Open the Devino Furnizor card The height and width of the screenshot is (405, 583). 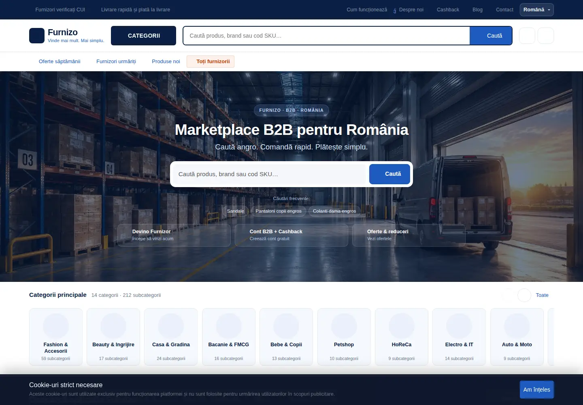(174, 235)
